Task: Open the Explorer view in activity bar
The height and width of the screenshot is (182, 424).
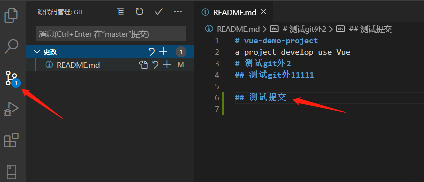Action: click(12, 16)
